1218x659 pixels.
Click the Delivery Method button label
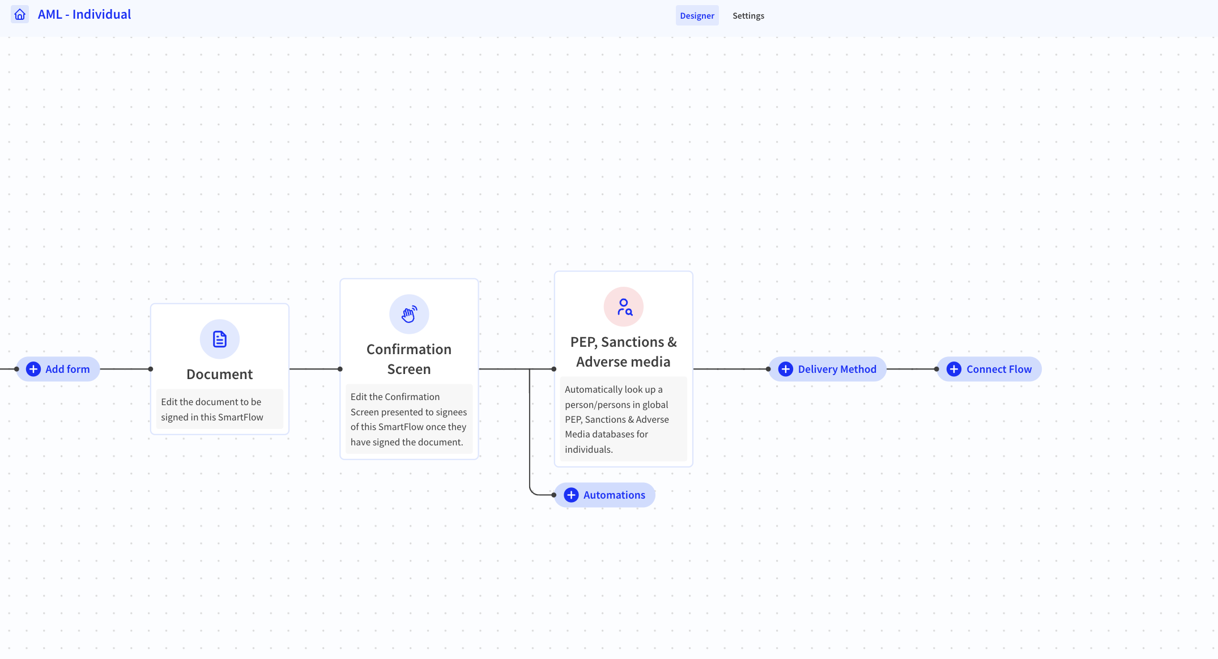tap(837, 369)
